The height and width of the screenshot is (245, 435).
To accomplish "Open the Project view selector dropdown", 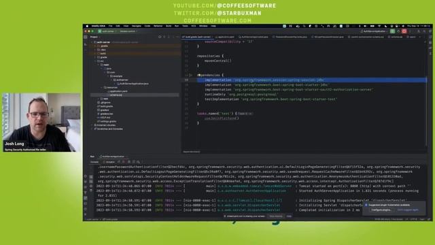I will point(95,37).
